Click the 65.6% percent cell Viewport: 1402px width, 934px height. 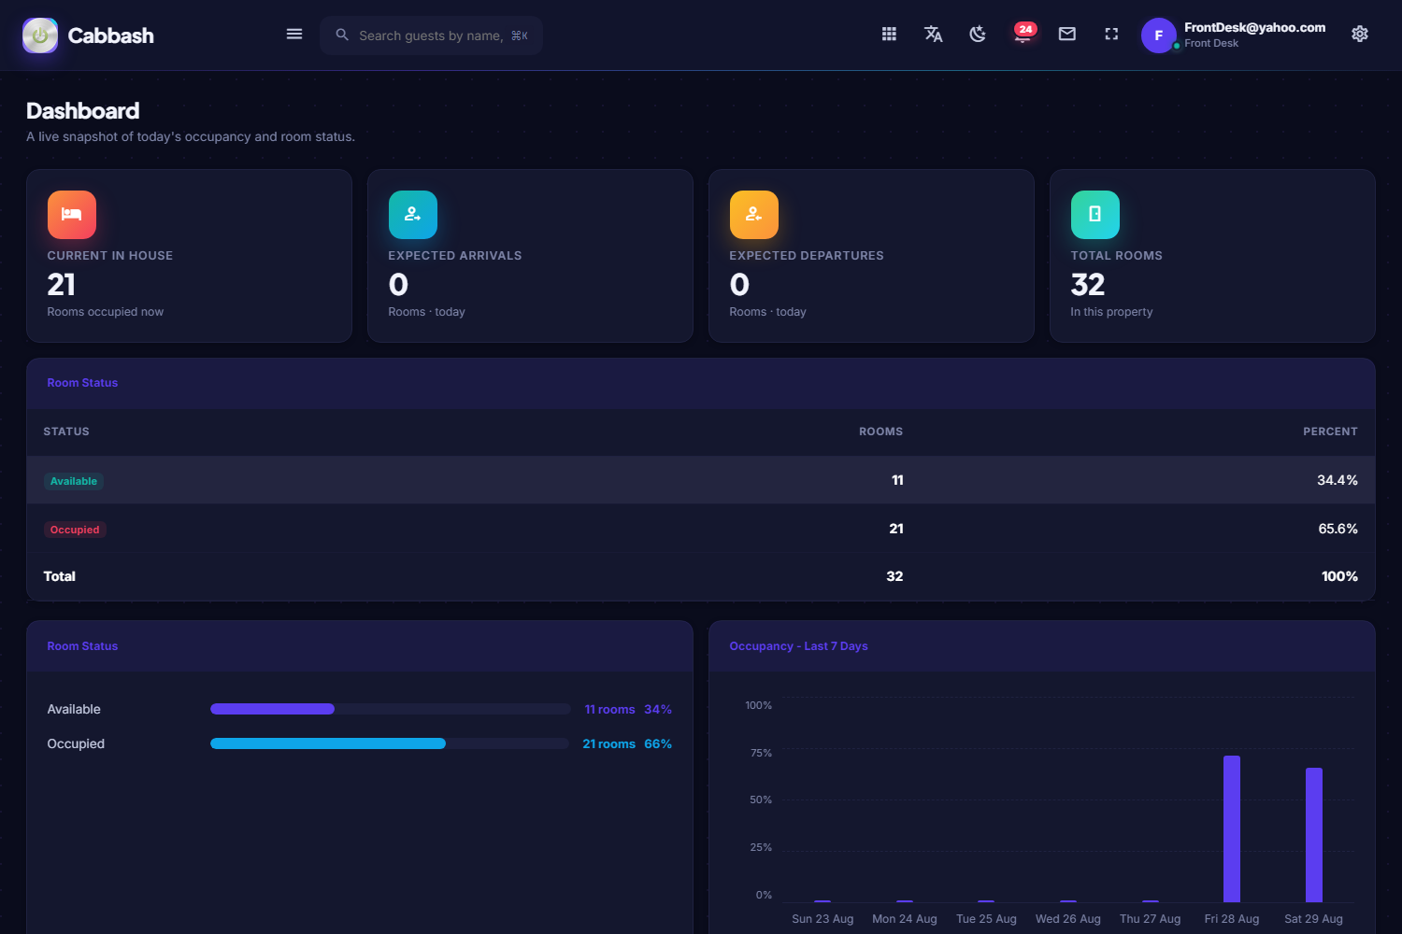point(1338,529)
